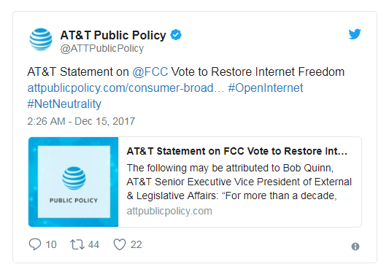389x275 pixels.
Task: Open the AT&T globe profile avatar
Action: [41, 39]
